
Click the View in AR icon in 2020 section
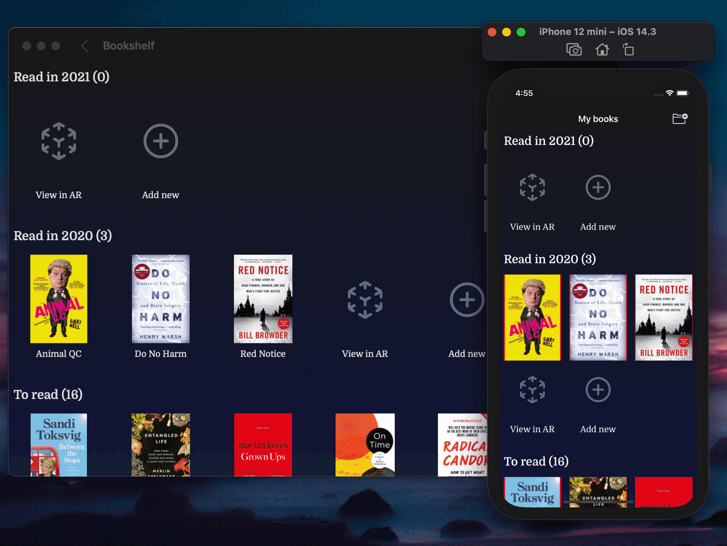click(x=364, y=300)
